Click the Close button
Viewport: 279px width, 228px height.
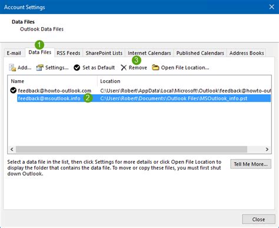[258, 219]
